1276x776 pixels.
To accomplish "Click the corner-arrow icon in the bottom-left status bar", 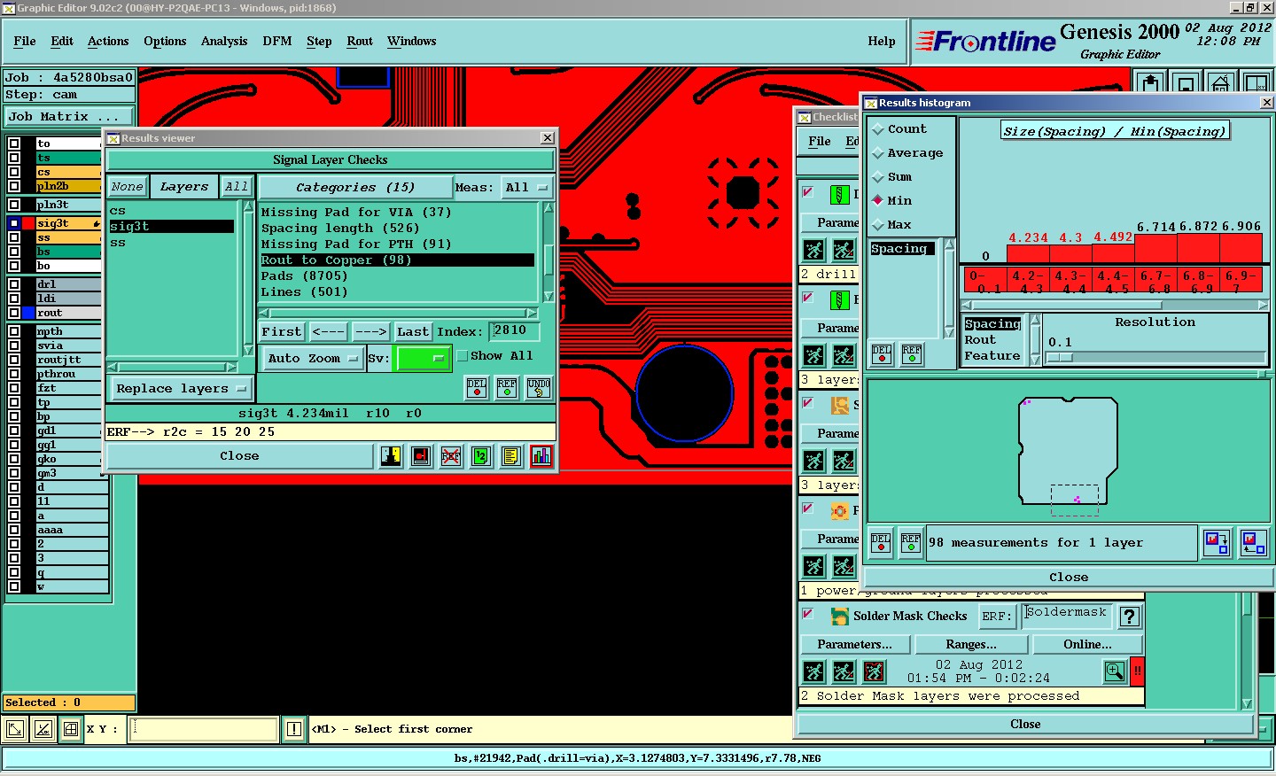I will 15,729.
